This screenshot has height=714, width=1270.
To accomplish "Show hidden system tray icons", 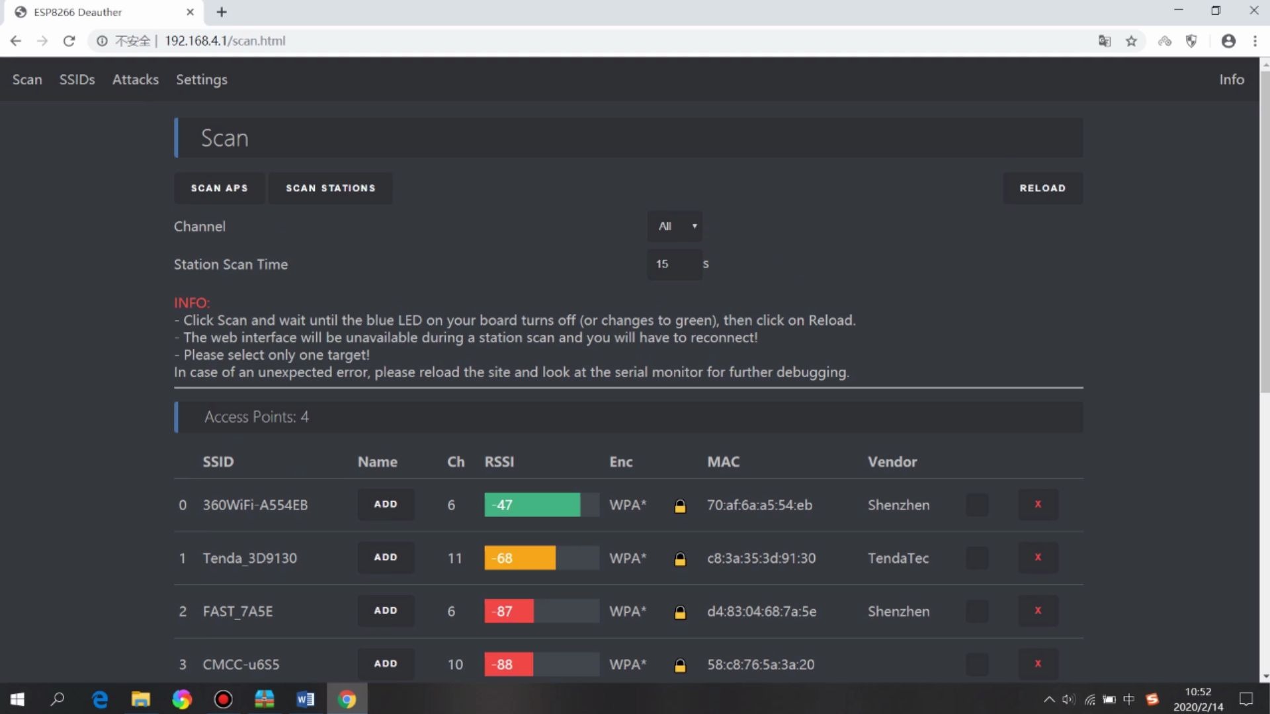I will click(1049, 699).
